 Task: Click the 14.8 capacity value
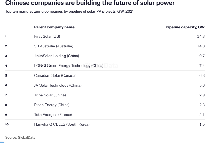201,36
